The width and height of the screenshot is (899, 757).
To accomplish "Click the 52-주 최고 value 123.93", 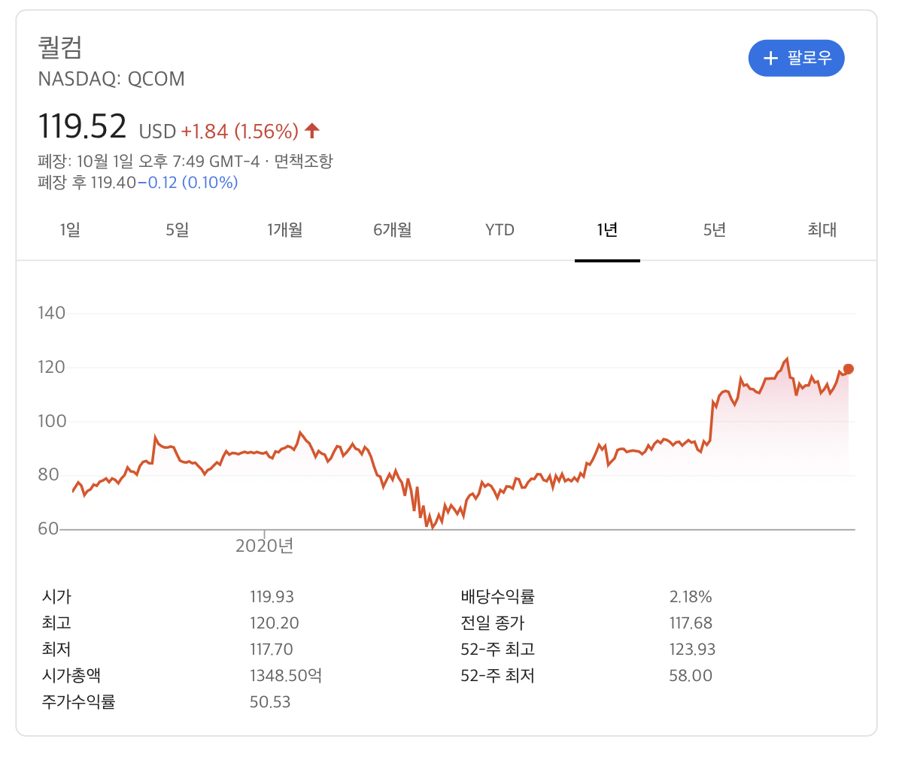I will click(x=692, y=650).
